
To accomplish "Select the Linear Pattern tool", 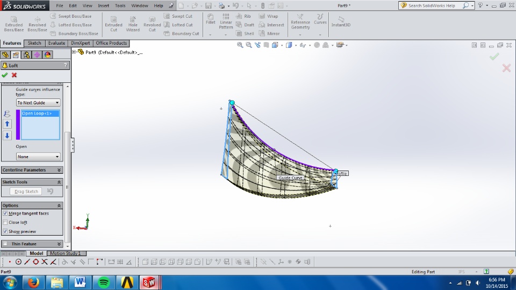I will click(x=226, y=22).
